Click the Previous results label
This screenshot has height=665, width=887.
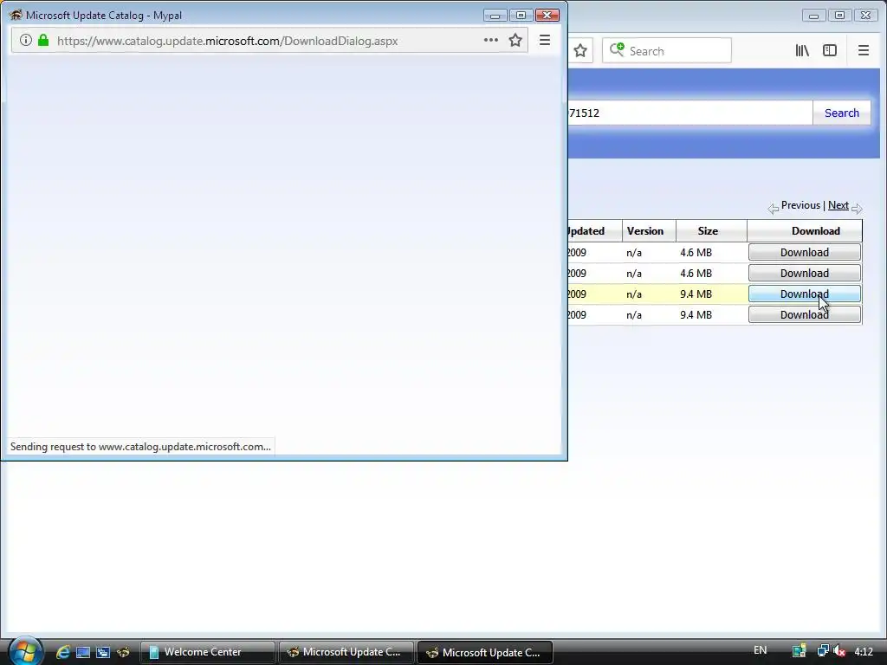(800, 205)
